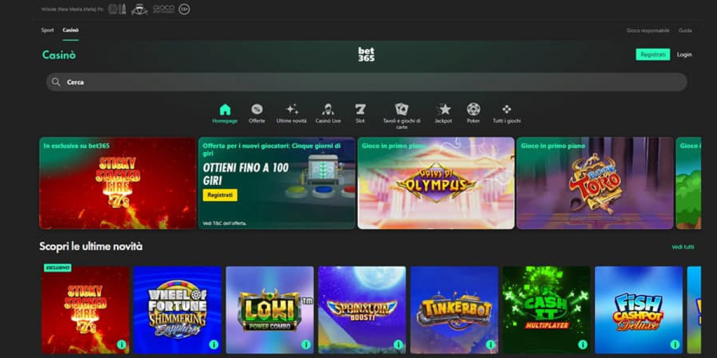Open the Gioco responsabile link
Screen dimensions: 717x358
pos(648,30)
